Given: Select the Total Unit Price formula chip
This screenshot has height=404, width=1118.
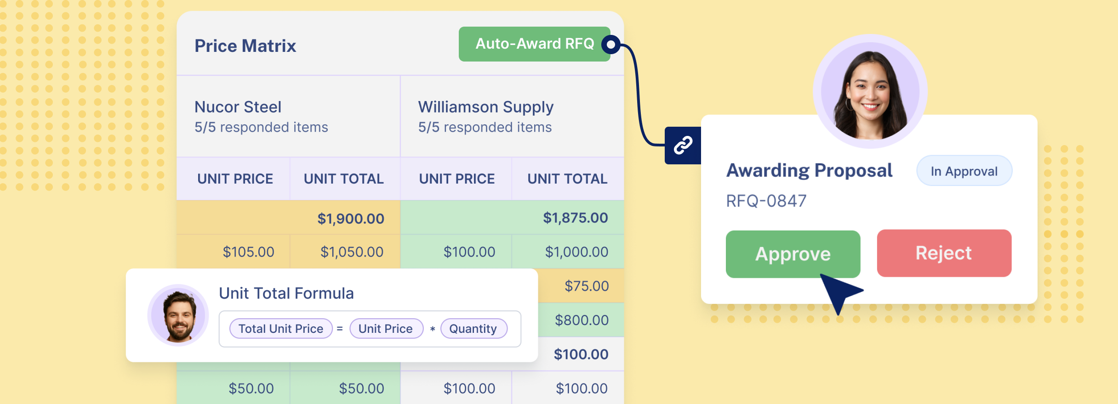Looking at the screenshot, I should [x=281, y=329].
